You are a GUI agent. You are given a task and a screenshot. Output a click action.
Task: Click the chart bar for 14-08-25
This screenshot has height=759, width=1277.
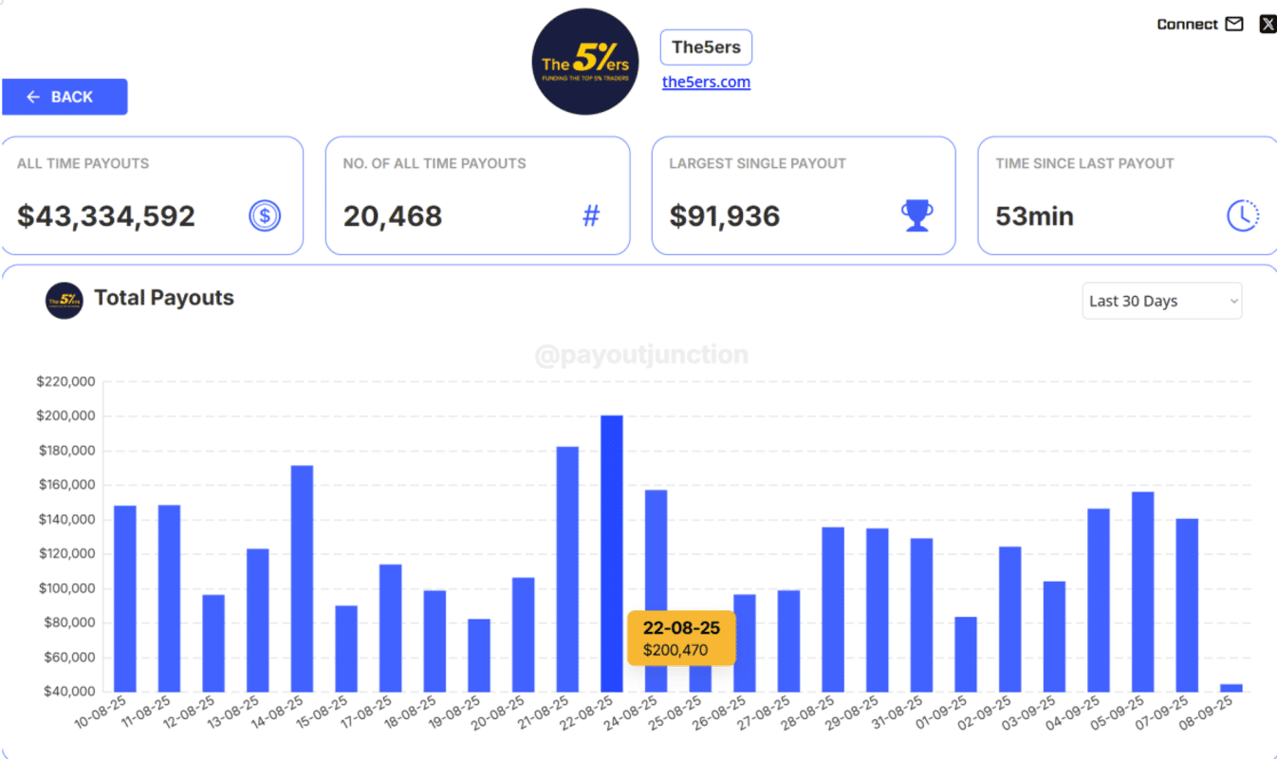tap(302, 579)
